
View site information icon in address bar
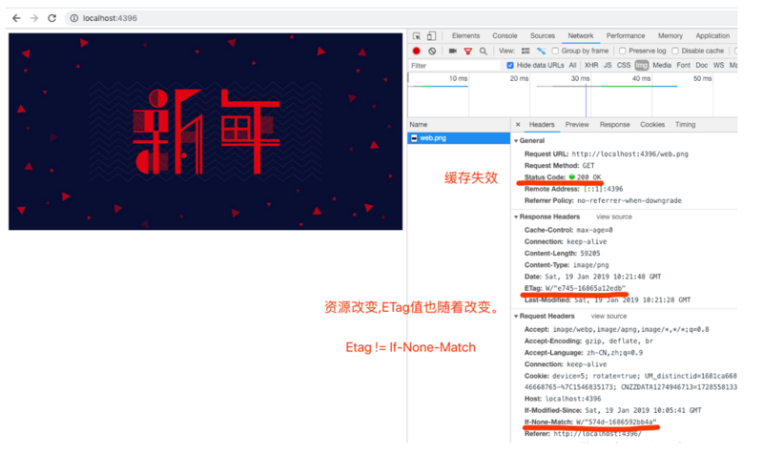pyautogui.click(x=74, y=18)
